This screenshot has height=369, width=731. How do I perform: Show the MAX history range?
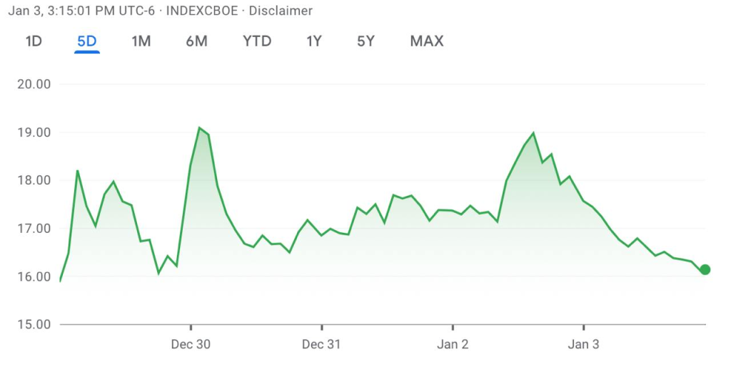point(426,41)
